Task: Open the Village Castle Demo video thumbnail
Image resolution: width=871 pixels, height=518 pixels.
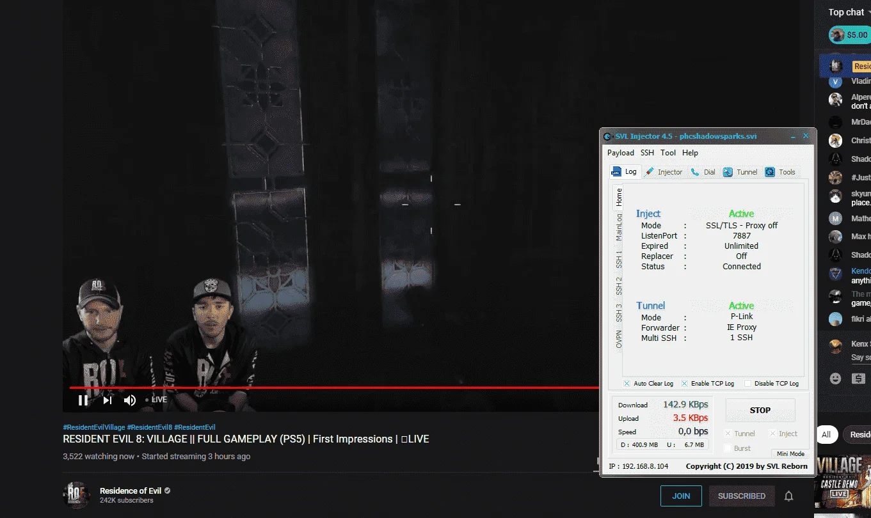Action: coord(843,482)
